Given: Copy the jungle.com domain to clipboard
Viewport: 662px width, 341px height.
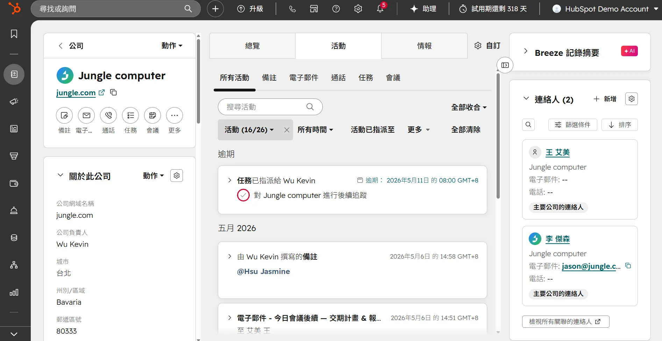Looking at the screenshot, I should [x=113, y=92].
